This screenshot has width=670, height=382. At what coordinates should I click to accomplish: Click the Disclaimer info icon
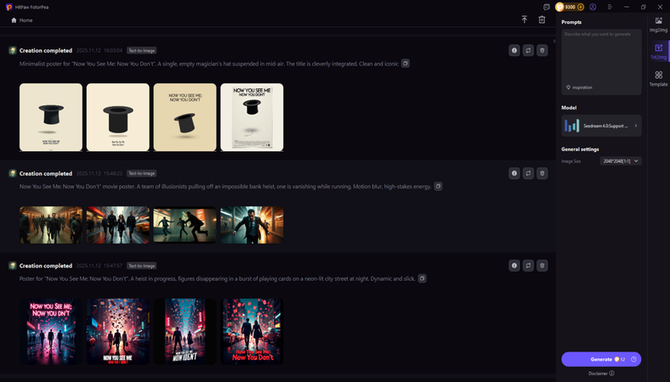[611, 374]
